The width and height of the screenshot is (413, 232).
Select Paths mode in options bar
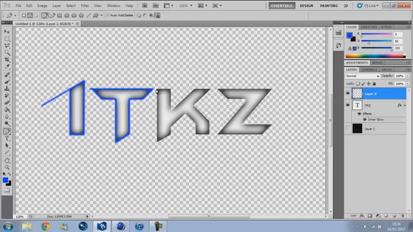[30, 15]
